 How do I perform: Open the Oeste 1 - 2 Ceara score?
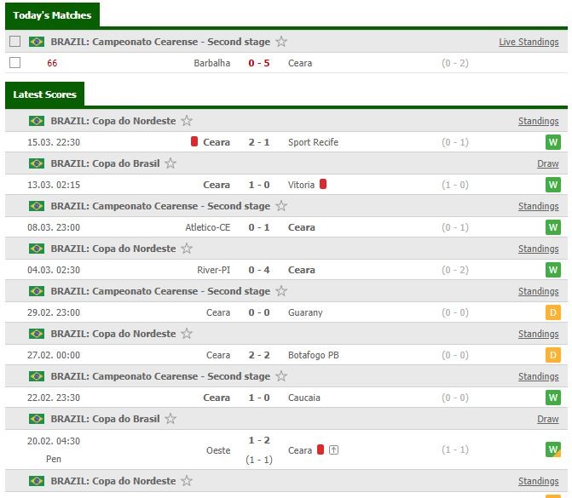[x=258, y=440]
